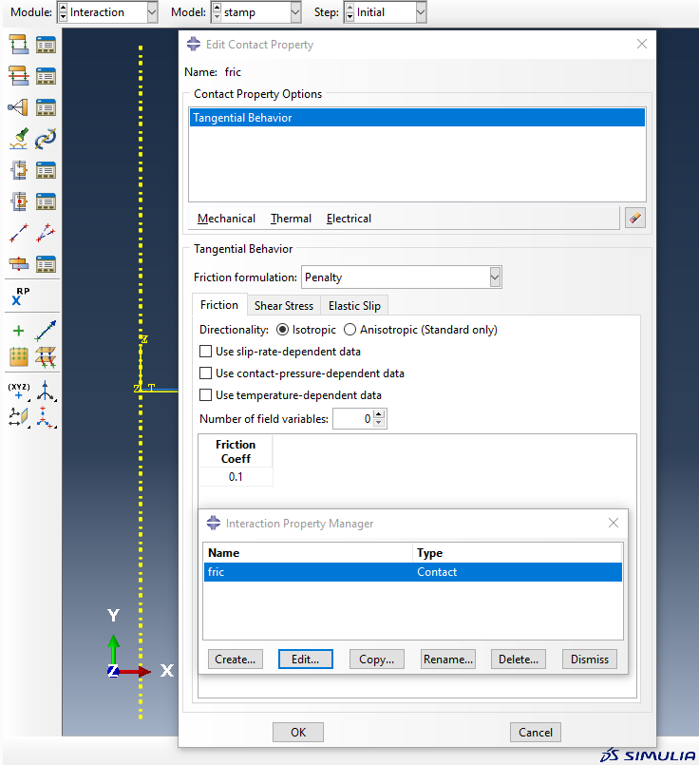Viewport: 699px width, 765px height.
Task: Open the Fastener Manager icon
Action: pos(46,264)
